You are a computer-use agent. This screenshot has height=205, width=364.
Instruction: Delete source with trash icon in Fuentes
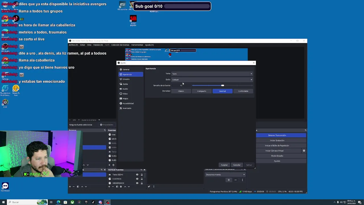(113, 165)
